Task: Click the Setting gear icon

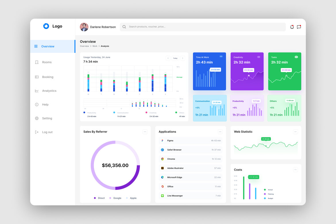Action: pyautogui.click(x=37, y=118)
